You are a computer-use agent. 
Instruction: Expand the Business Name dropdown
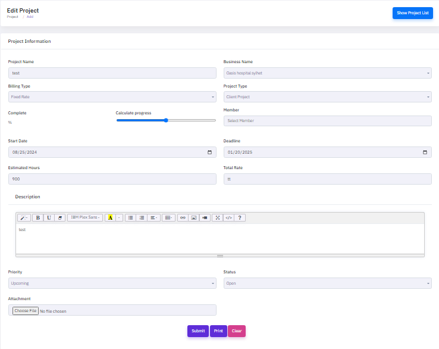327,73
